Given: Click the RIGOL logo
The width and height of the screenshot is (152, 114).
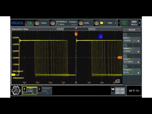Looking at the screenshot, I should (x=17, y=23).
